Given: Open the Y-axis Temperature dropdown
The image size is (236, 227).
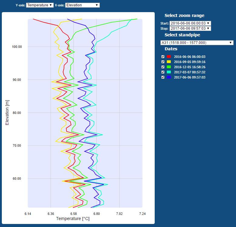Looking at the screenshot, I should (x=40, y=5).
